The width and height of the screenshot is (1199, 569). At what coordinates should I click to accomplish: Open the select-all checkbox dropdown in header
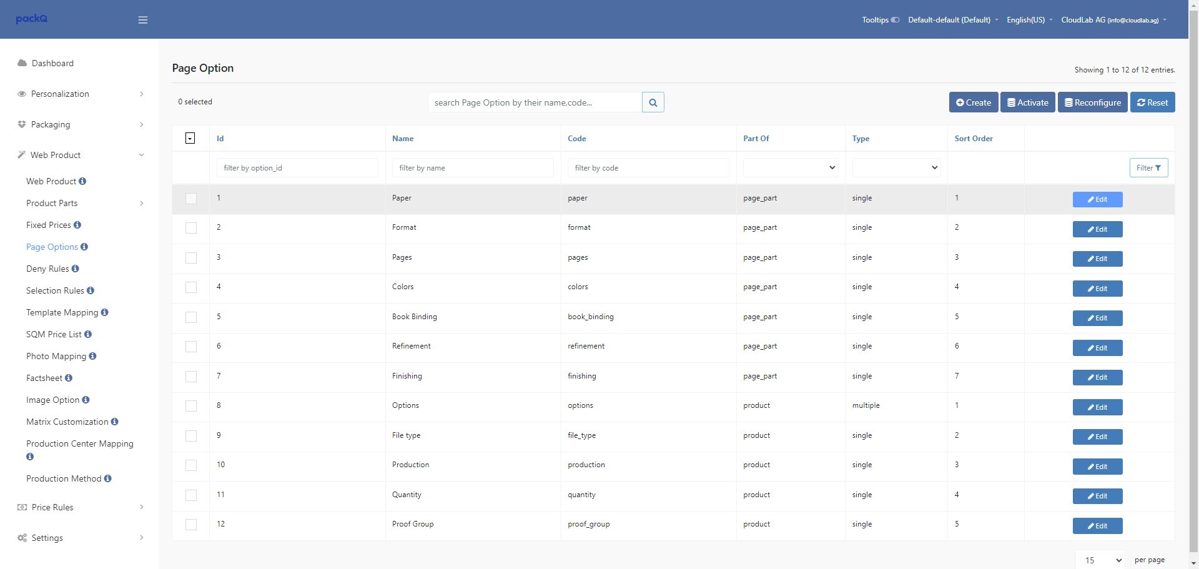pos(190,139)
